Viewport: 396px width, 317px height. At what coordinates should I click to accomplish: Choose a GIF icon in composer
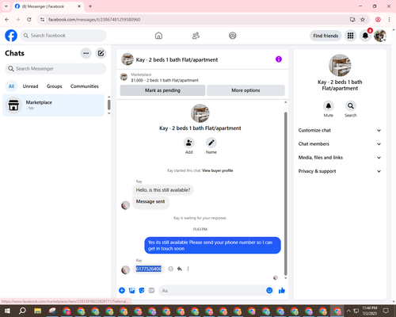(151, 291)
